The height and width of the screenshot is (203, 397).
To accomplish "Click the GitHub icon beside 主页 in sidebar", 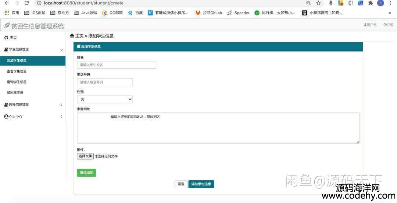I will coord(6,38).
